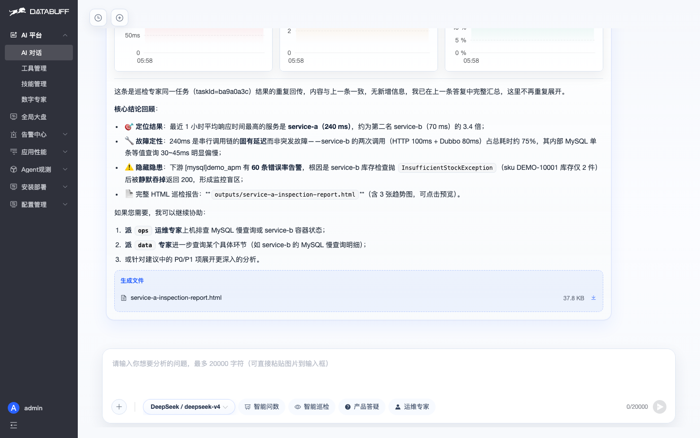Click the 生成文件 section heading

132,281
